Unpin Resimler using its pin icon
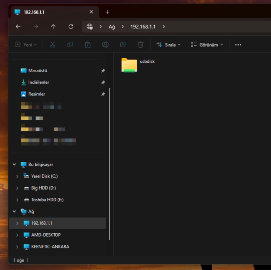271x270 pixels. (x=103, y=94)
